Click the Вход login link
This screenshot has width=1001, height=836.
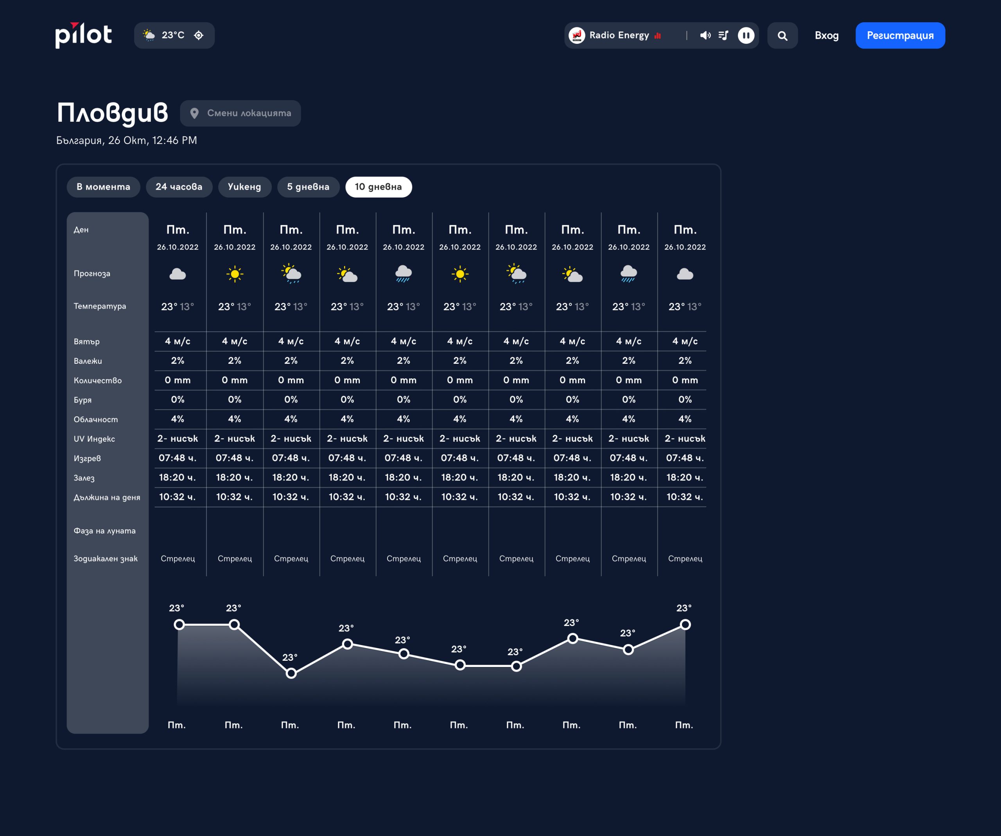(x=827, y=35)
